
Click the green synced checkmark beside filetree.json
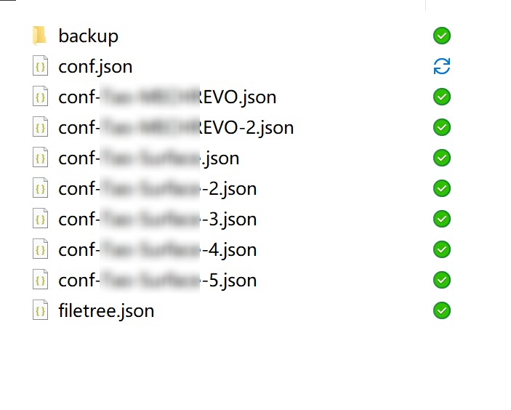pos(442,310)
